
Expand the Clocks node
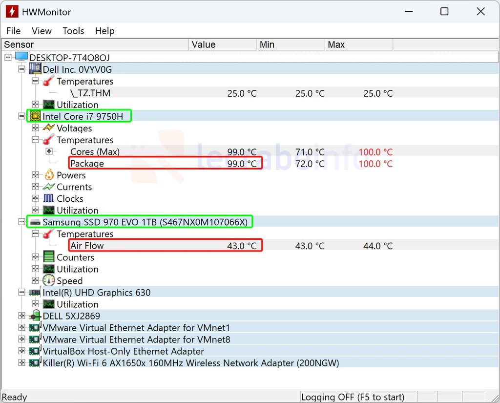(x=35, y=198)
